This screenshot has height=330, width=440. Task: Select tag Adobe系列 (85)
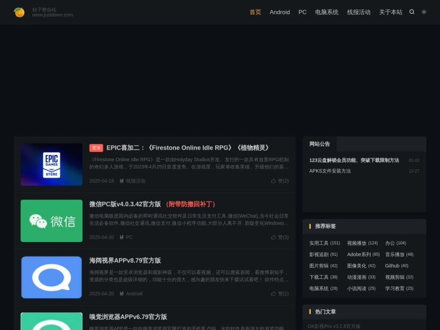pos(363,255)
